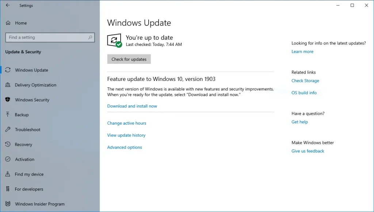This screenshot has height=212, width=374.
Task: Open the Home icon in Settings
Action: 8,23
